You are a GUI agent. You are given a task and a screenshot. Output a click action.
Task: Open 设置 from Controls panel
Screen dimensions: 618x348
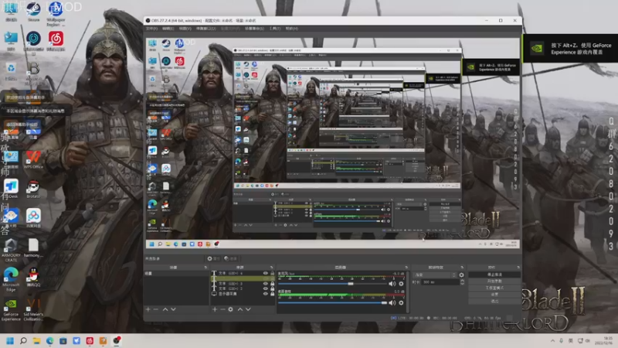494,295
